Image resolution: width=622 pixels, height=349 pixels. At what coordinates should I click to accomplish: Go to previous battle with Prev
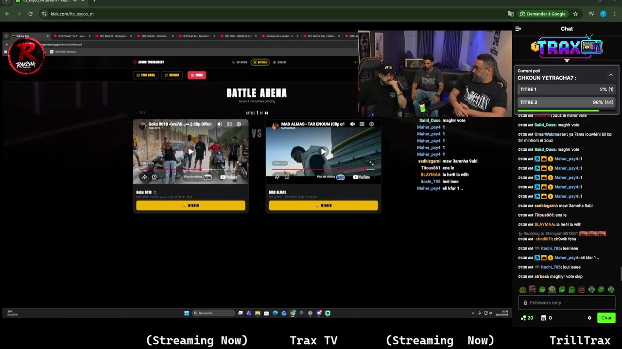pos(141,112)
